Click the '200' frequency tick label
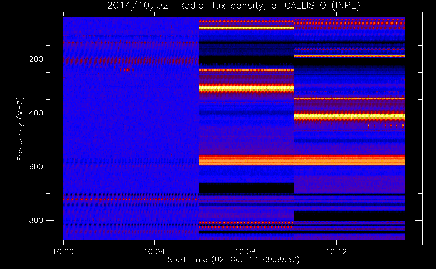The width and height of the screenshot is (436, 269). point(36,59)
